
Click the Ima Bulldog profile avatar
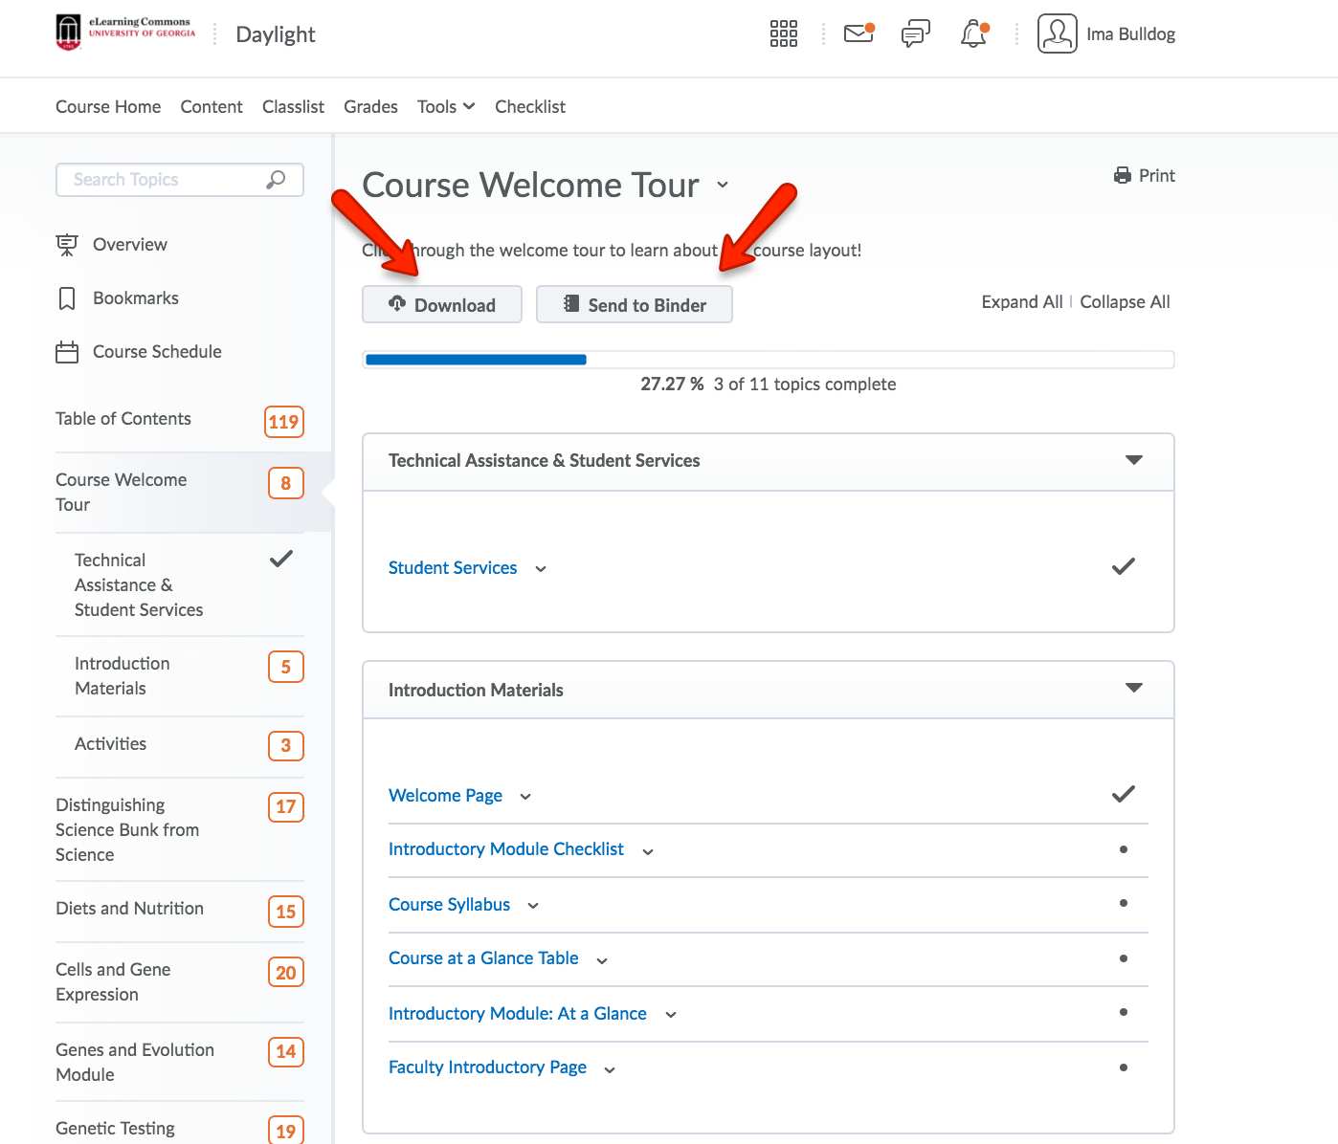click(1057, 34)
